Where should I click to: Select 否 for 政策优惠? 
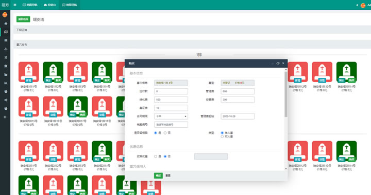pyautogui.click(x=165, y=156)
